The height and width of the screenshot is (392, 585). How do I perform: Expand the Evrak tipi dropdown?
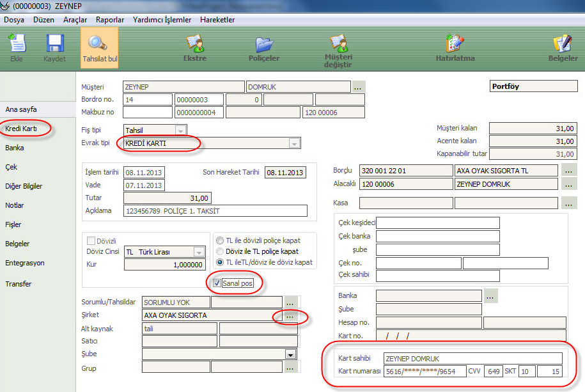point(294,144)
